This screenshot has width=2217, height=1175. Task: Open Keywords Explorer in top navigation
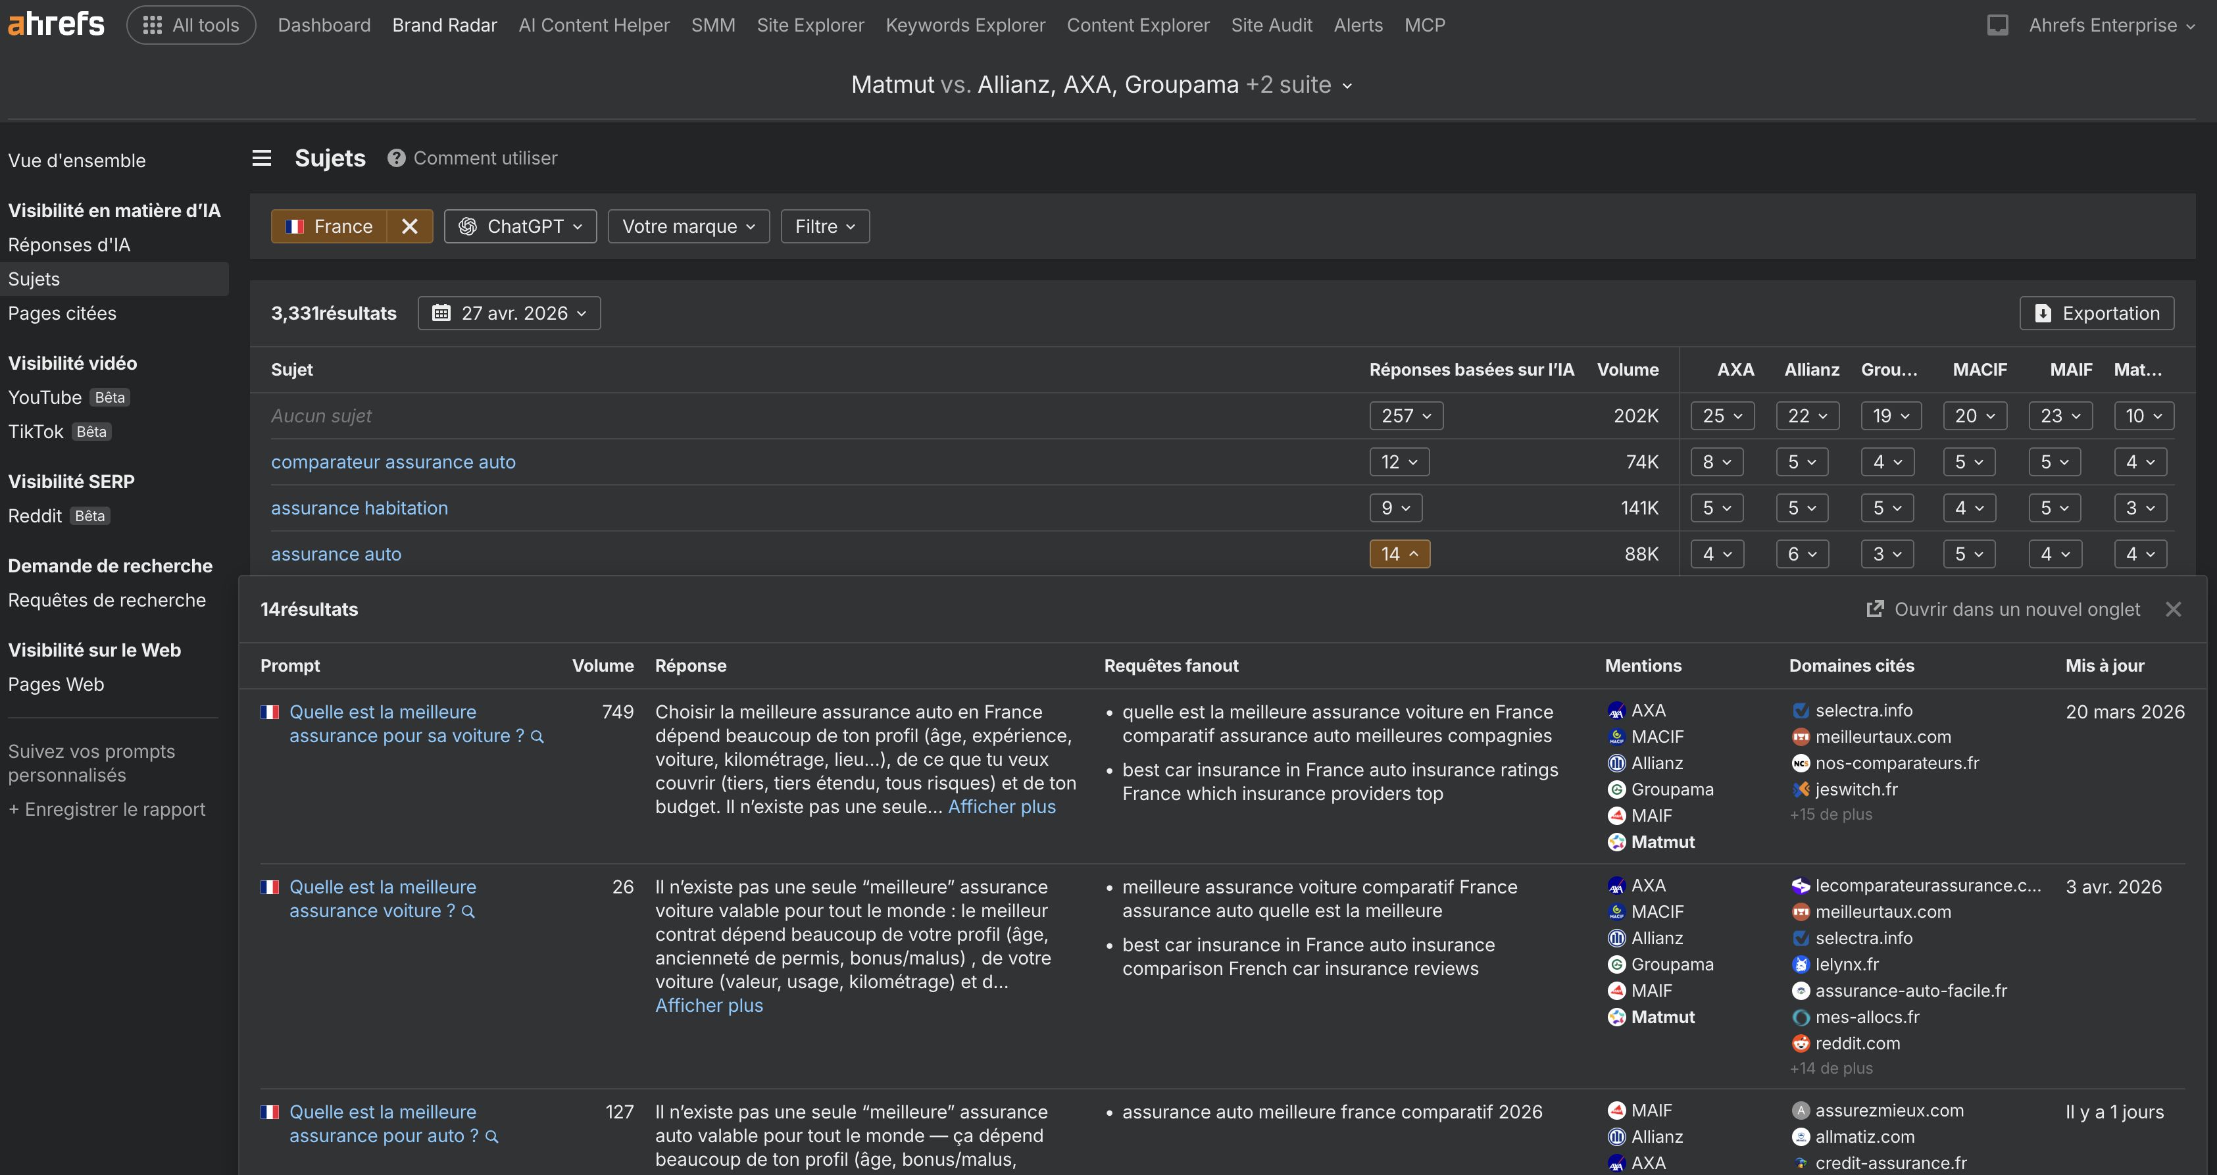[x=965, y=25]
